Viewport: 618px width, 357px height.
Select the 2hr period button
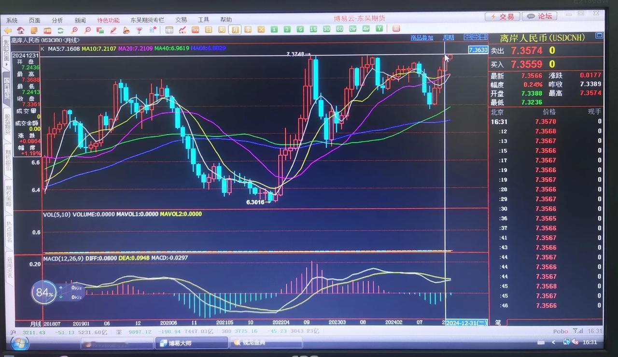pos(352,29)
